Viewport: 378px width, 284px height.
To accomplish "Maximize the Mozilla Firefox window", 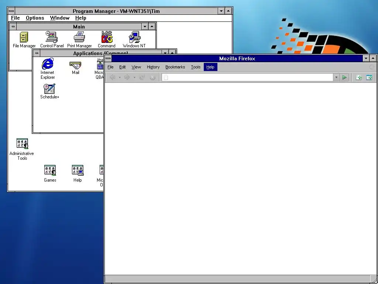I will point(373,58).
